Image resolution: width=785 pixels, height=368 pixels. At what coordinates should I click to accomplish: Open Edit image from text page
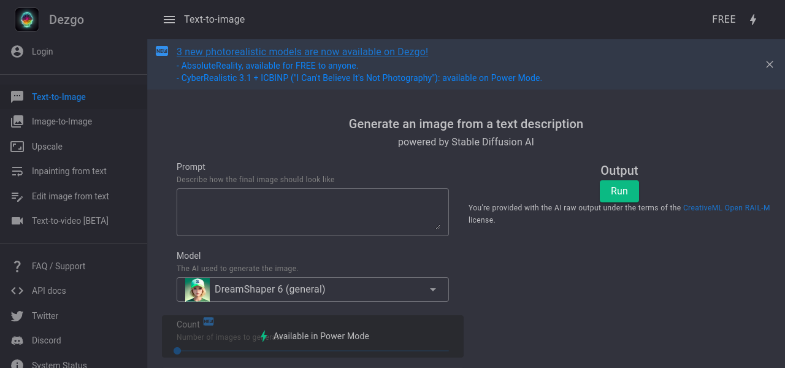70,196
